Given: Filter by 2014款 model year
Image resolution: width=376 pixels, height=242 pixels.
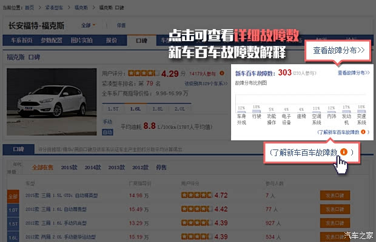Looking at the screenshot, I should coord(93,168).
